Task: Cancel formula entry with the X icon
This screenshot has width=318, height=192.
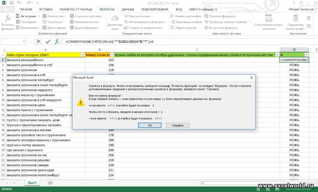Action: tap(39, 42)
